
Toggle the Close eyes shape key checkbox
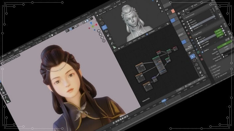pyautogui.click(x=222, y=28)
